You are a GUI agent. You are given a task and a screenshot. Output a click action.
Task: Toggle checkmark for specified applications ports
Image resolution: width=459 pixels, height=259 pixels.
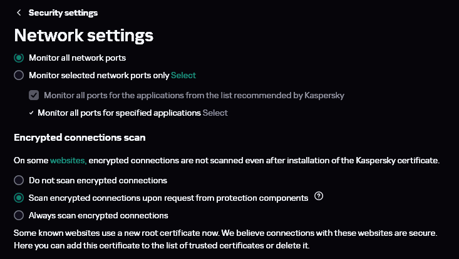(x=32, y=113)
